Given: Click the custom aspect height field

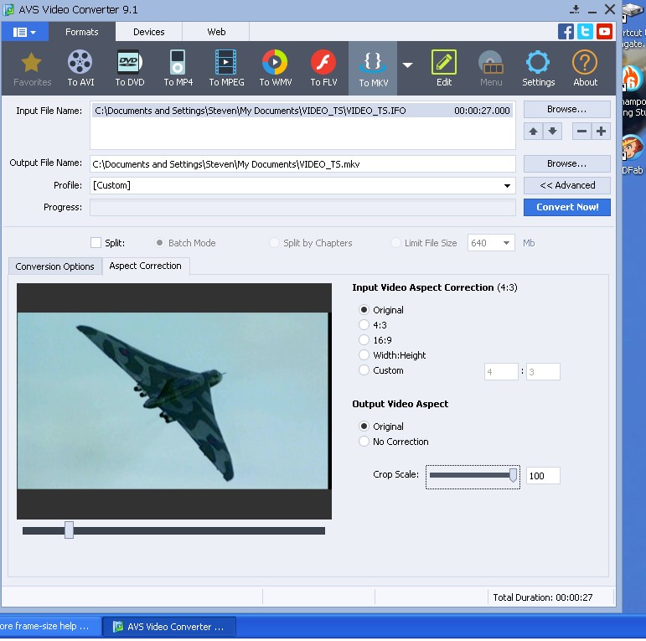Looking at the screenshot, I should pyautogui.click(x=543, y=371).
